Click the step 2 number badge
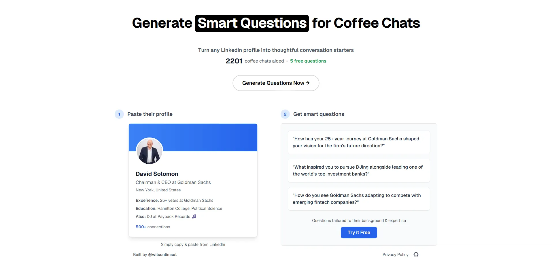The image size is (552, 262). [x=285, y=114]
